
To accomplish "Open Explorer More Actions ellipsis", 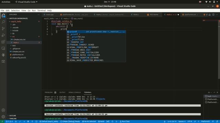I will [x=38, y=14].
